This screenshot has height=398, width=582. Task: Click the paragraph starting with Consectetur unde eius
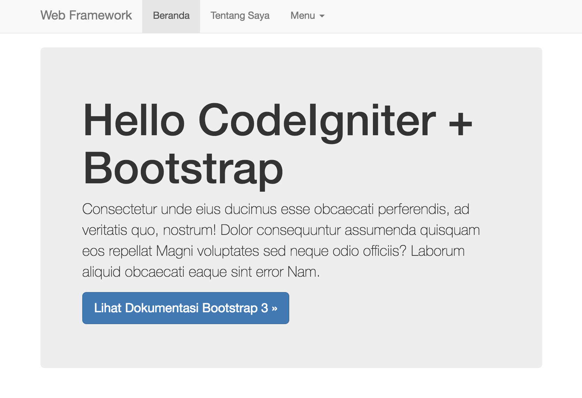click(x=281, y=240)
